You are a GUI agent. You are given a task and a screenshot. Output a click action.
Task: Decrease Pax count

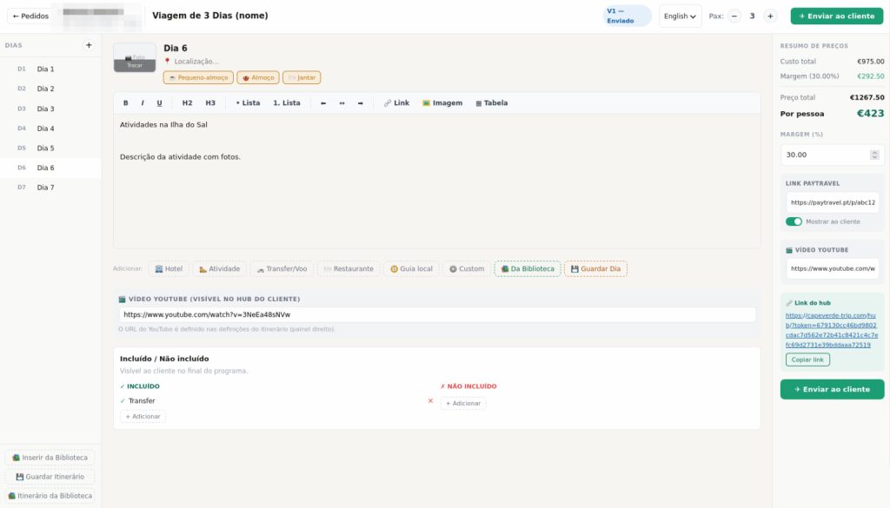734,16
